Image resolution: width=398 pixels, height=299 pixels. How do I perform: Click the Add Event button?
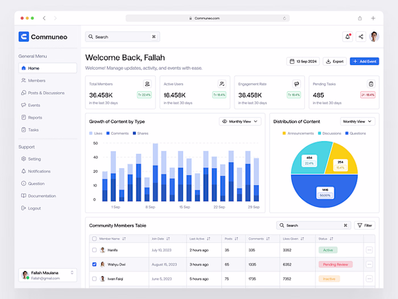364,62
